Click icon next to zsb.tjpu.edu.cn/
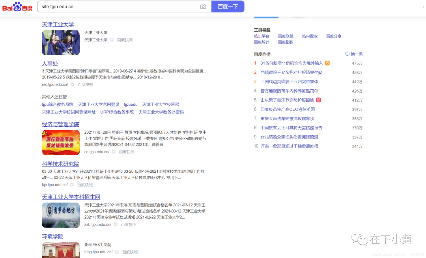 tap(116, 224)
